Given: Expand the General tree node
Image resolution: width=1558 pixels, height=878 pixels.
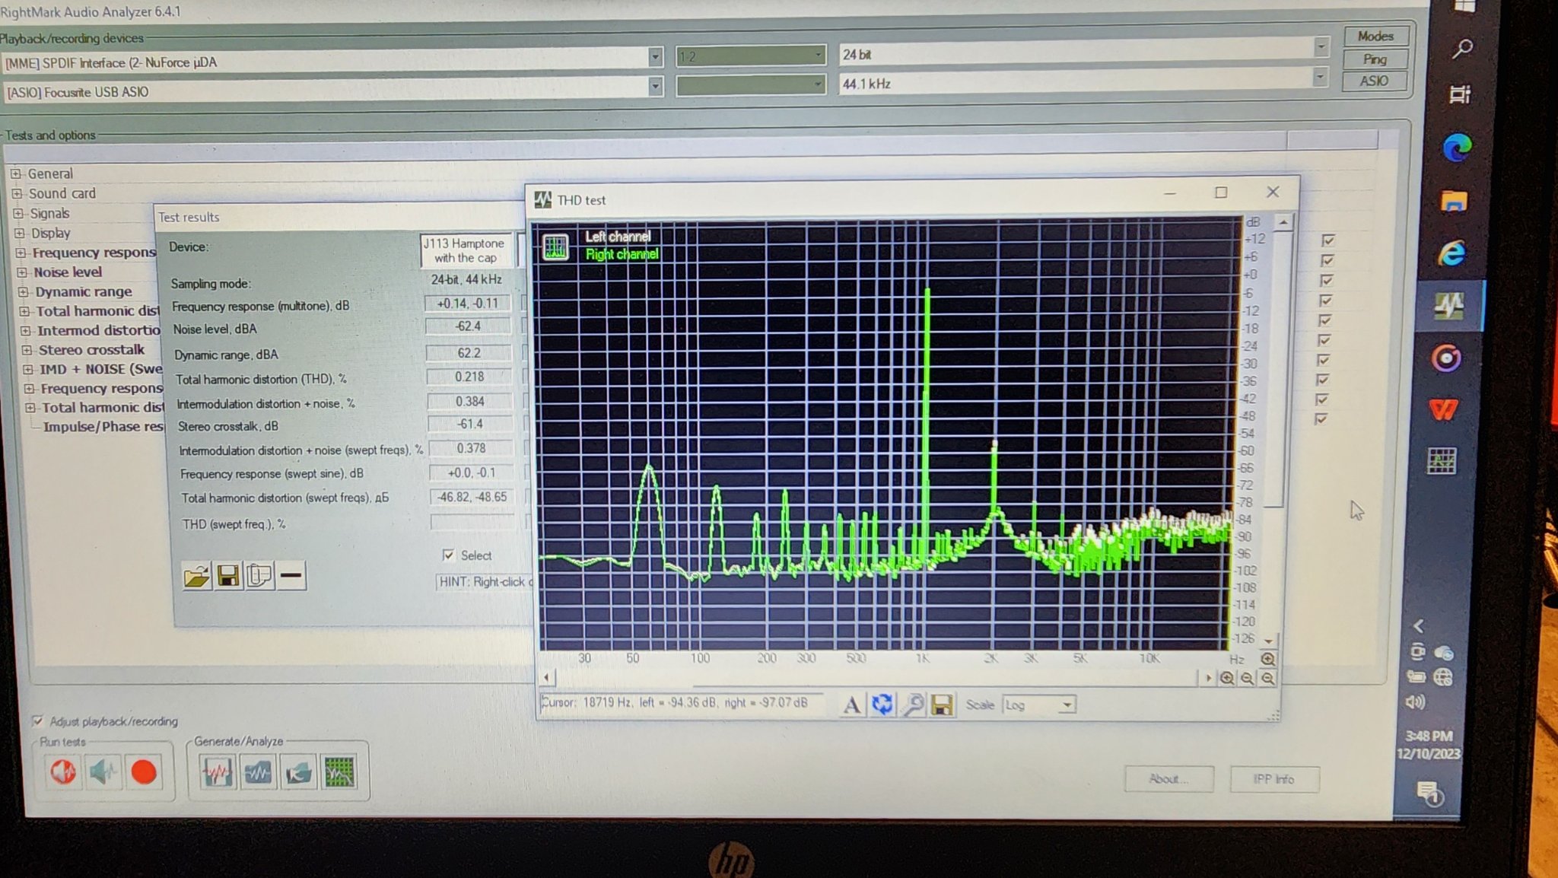Looking at the screenshot, I should 16,173.
